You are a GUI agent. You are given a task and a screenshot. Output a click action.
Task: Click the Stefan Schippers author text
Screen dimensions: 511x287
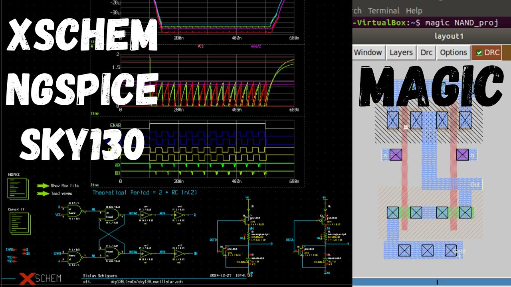(x=100, y=276)
